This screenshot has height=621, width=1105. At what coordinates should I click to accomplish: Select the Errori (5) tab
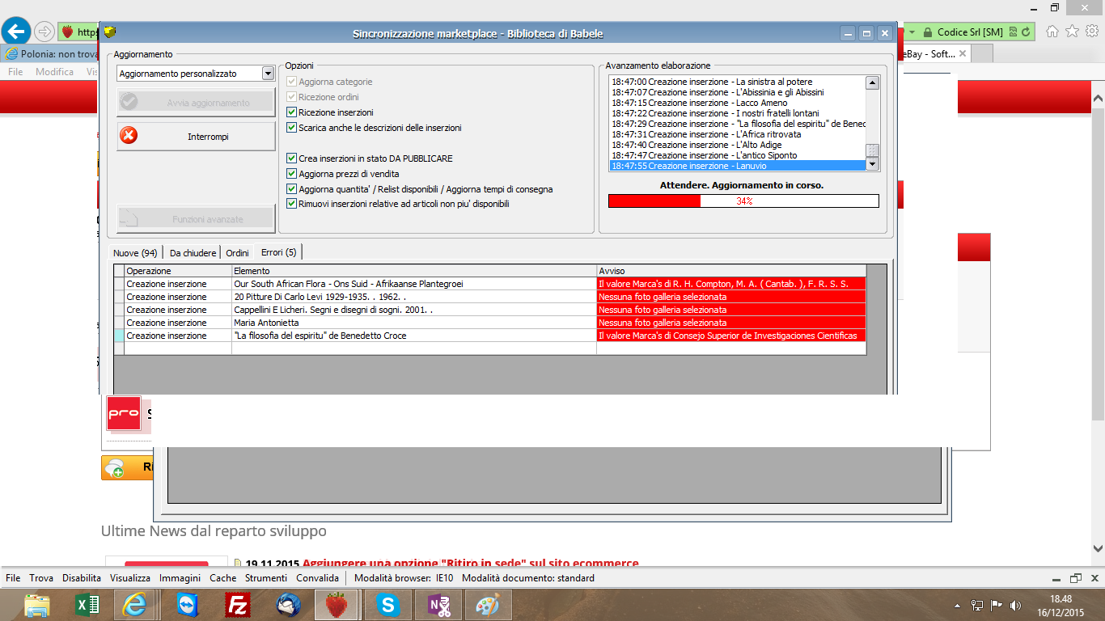click(278, 252)
